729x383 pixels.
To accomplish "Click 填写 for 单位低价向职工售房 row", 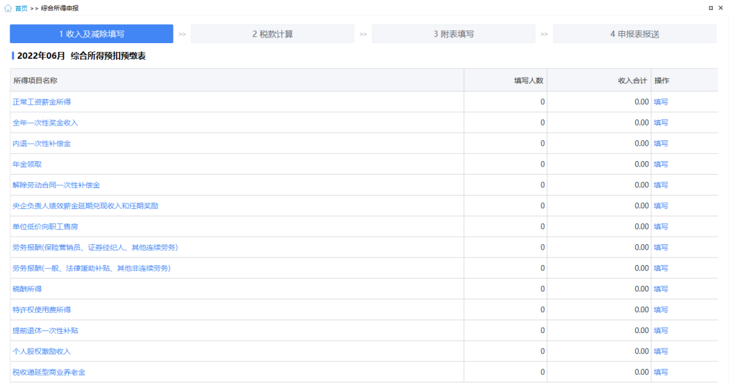I will [x=660, y=227].
